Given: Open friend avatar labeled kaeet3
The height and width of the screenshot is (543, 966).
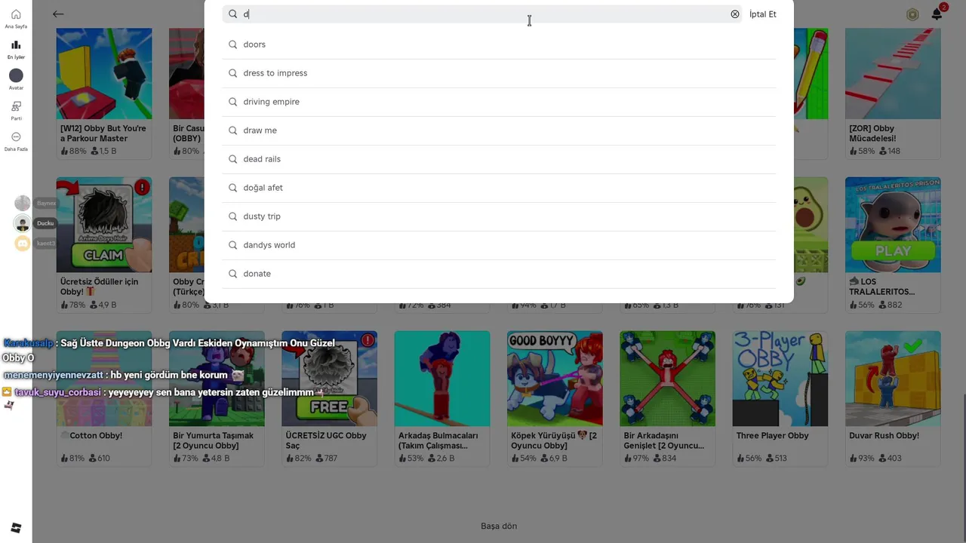Looking at the screenshot, I should 23,244.
